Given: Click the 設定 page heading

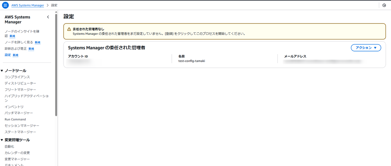Looking at the screenshot, I should click(69, 16).
